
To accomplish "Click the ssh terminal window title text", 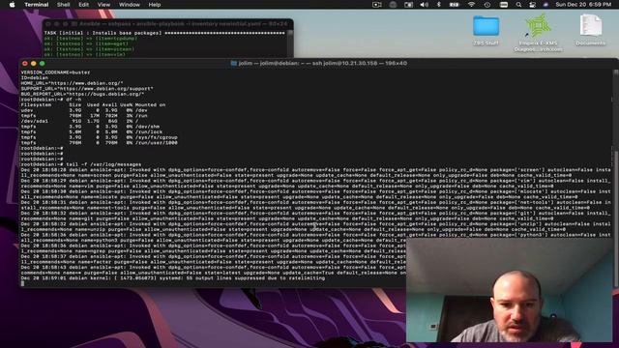I will 322,63.
